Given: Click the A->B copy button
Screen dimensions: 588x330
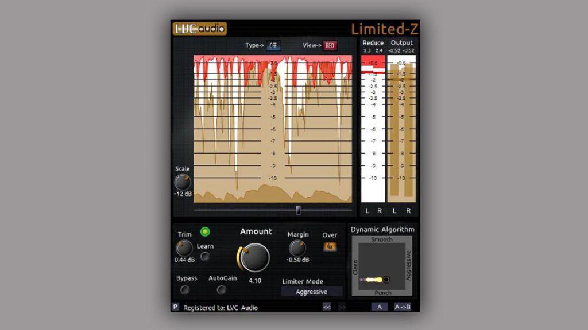Looking at the screenshot, I should 402,307.
